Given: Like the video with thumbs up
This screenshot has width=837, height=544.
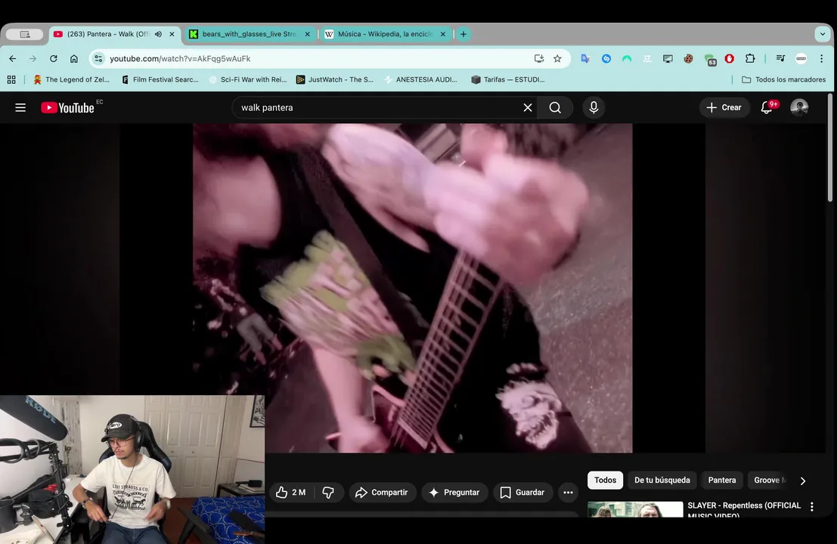Looking at the screenshot, I should click(291, 493).
